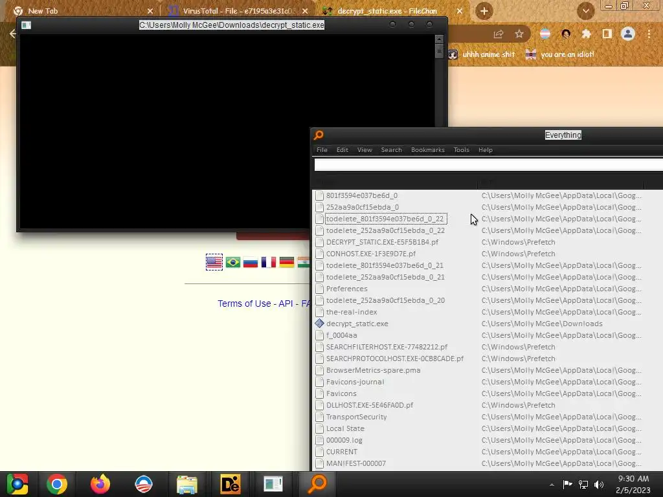
Task: Select Favicons-journal file row
Action: point(355,382)
